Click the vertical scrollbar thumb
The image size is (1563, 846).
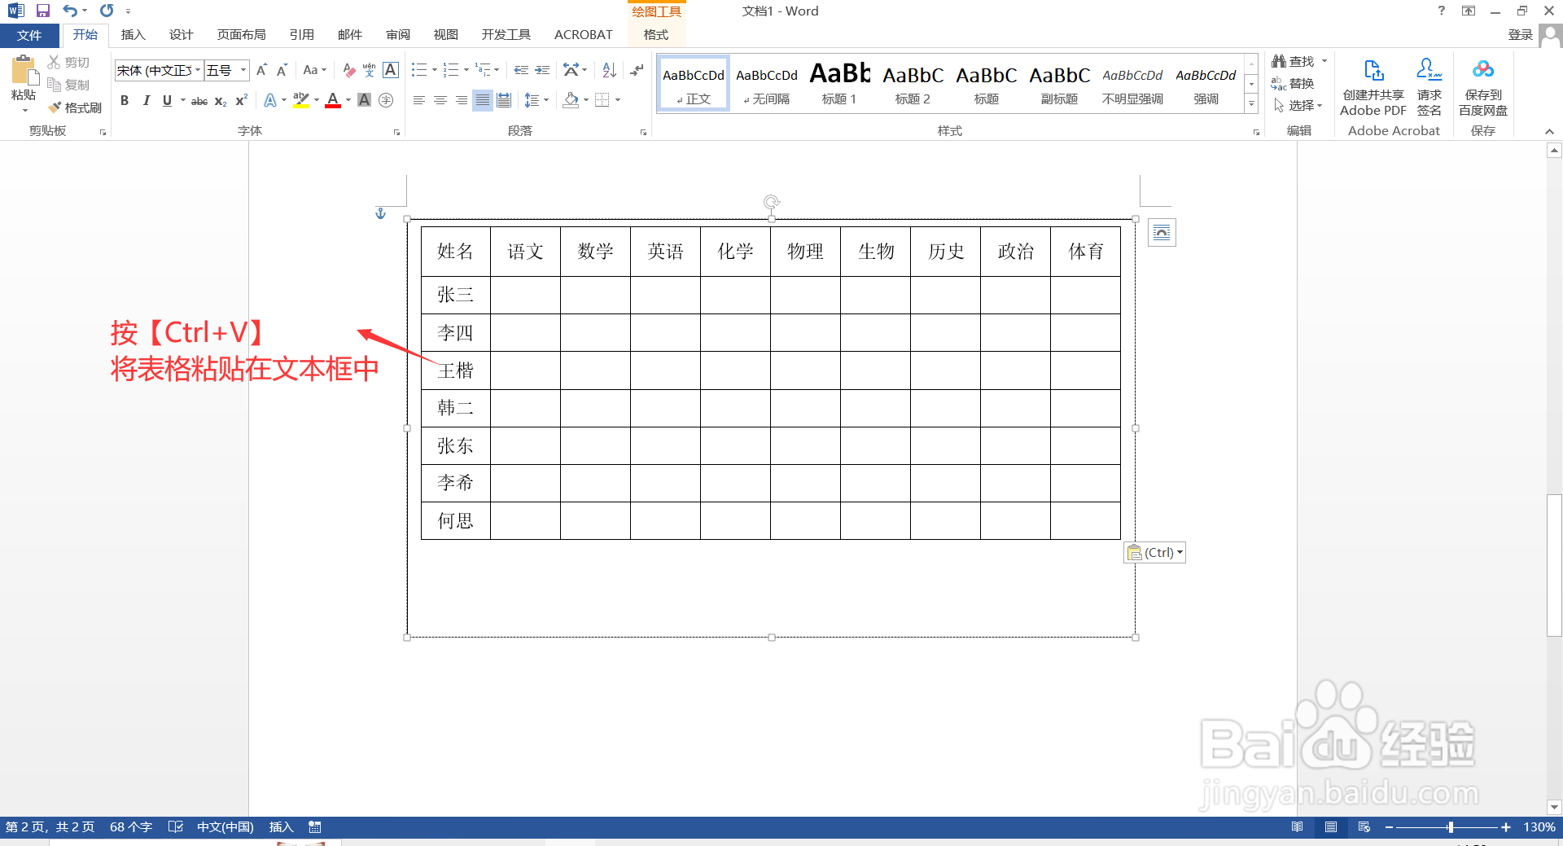point(1554,564)
